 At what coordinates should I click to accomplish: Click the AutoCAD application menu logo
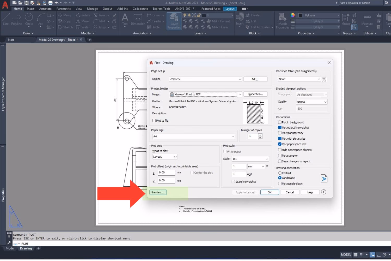click(5, 5)
